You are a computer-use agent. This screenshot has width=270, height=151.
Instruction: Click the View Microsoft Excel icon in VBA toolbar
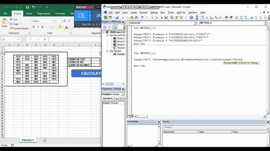point(105,18)
